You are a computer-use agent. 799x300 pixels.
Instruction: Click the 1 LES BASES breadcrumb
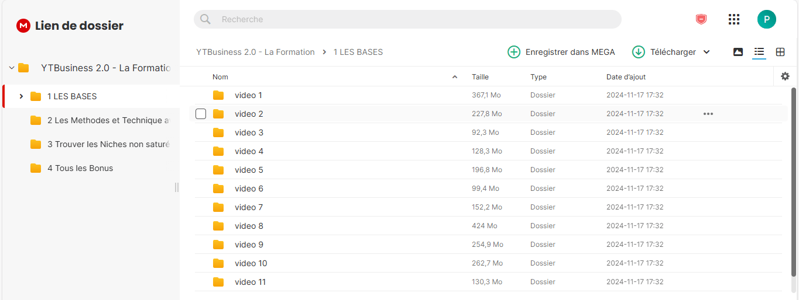click(358, 52)
